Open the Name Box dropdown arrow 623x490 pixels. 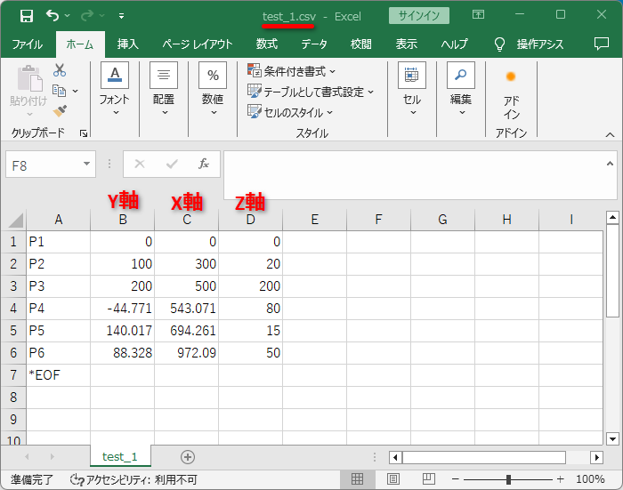[x=87, y=164]
